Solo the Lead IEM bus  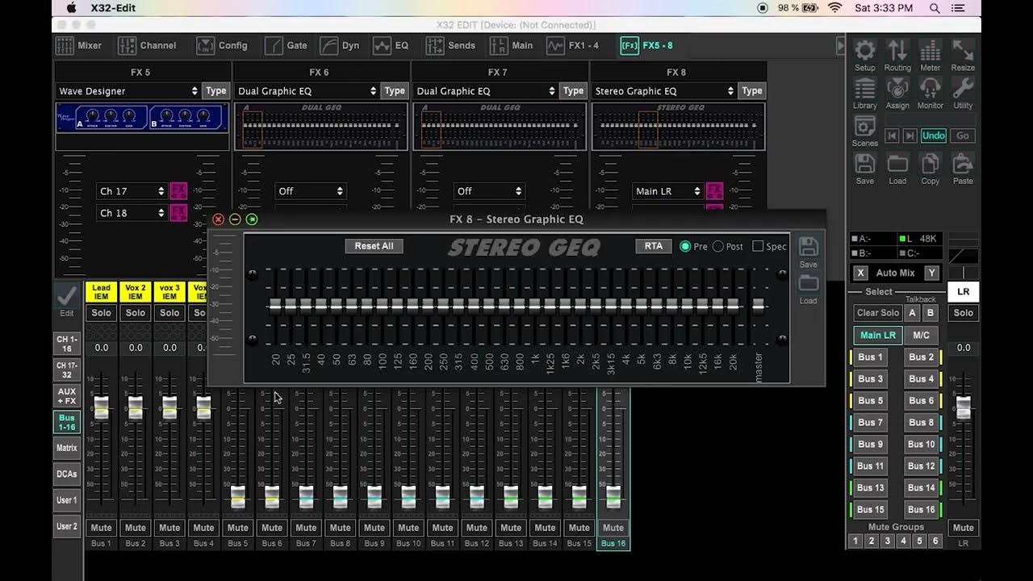[102, 313]
